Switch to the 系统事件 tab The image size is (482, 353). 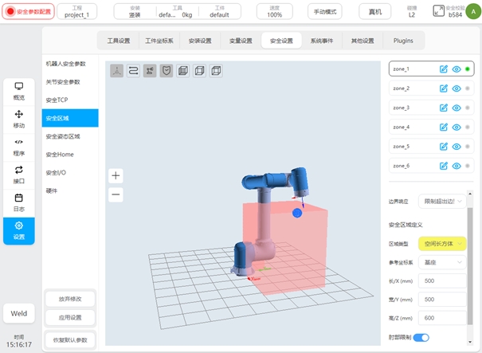[323, 41]
